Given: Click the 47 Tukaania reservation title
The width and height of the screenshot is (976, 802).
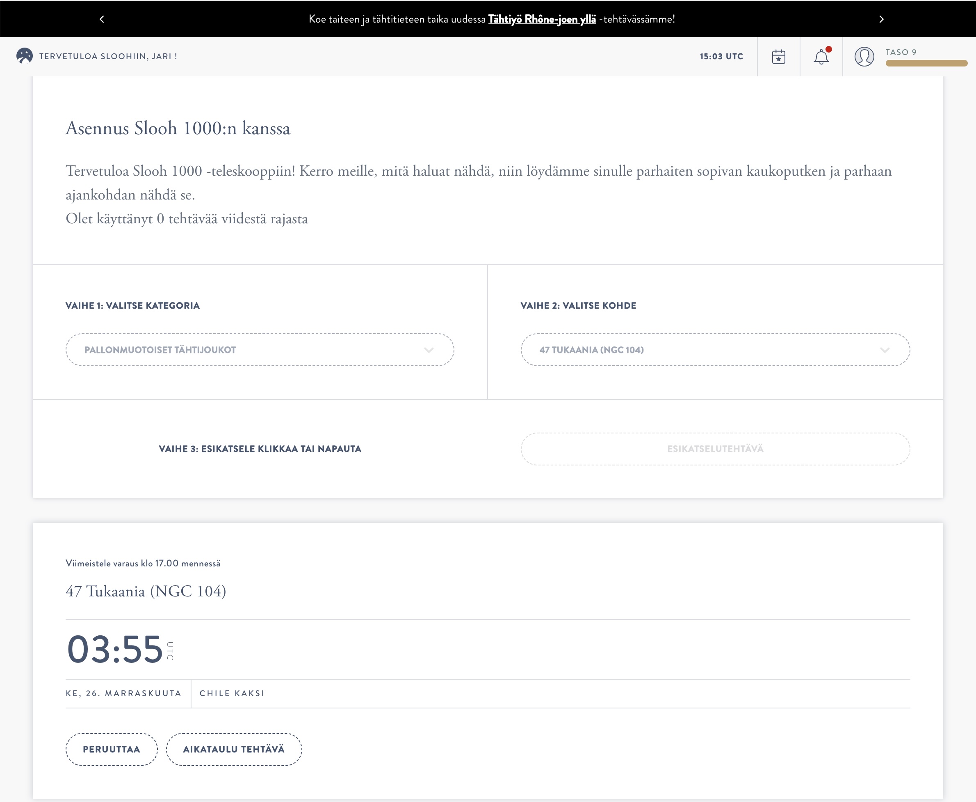Looking at the screenshot, I should [146, 591].
